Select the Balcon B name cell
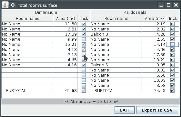The width and height of the screenshot is (181, 117). 116,34
